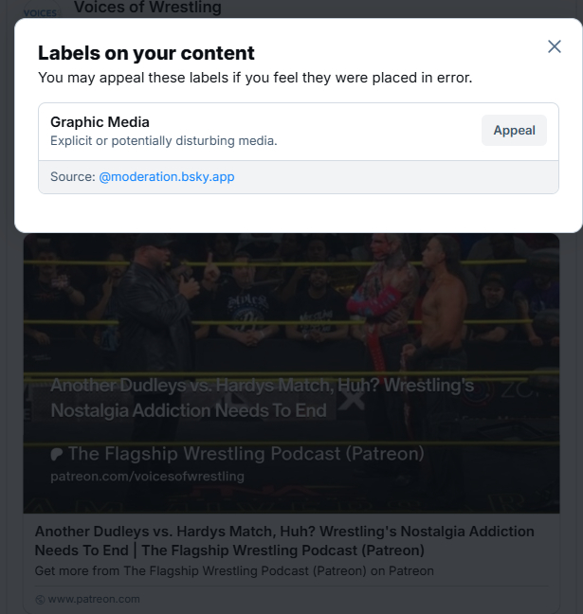
Task: Open the Voices of Wrestling profile name
Action: (147, 9)
